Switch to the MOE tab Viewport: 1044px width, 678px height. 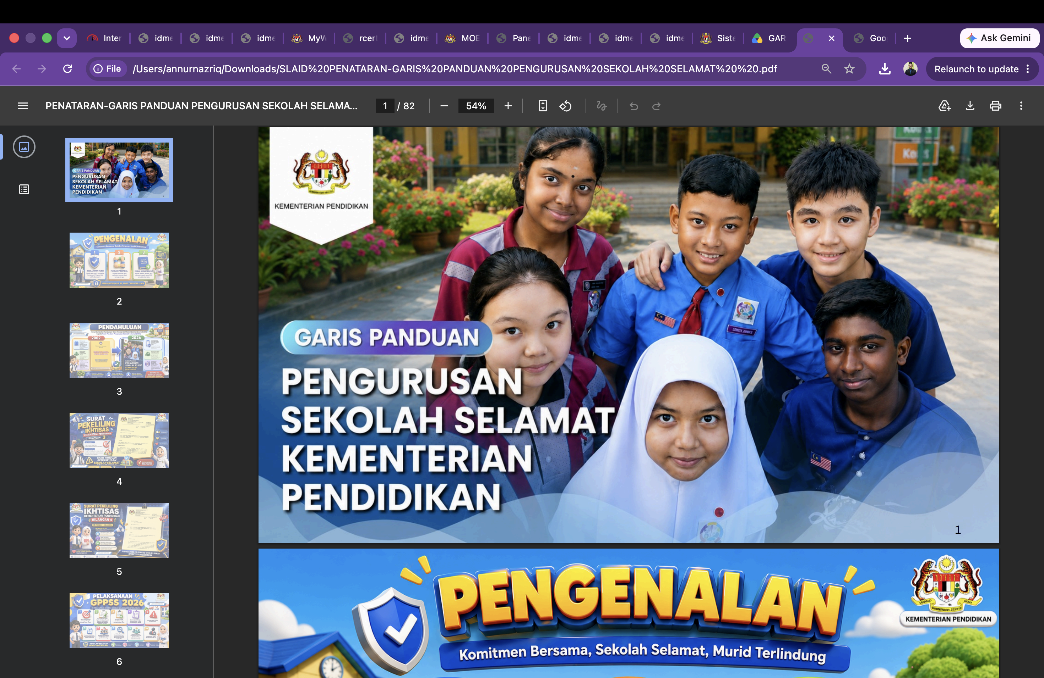point(462,38)
